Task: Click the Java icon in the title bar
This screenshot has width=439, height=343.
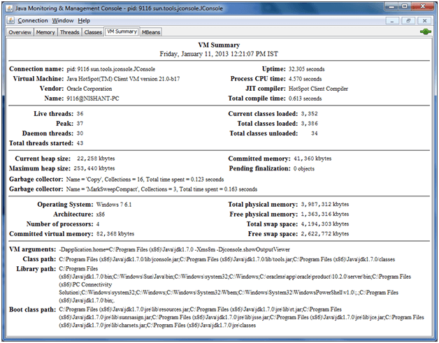Action: pyautogui.click(x=9, y=8)
